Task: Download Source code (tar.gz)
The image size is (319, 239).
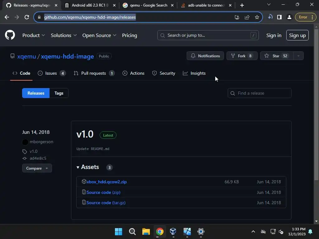Action: [106, 203]
